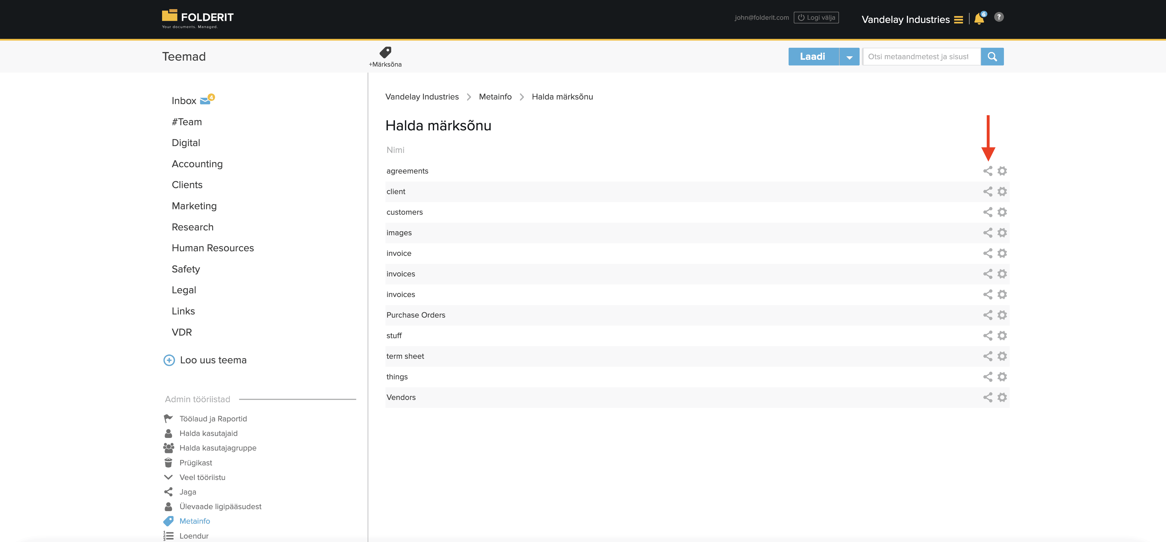Select the Digital topic
The image size is (1166, 542).
186,143
